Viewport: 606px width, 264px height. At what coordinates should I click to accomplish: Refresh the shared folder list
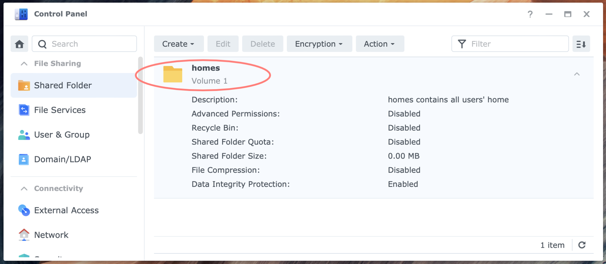tap(582, 245)
